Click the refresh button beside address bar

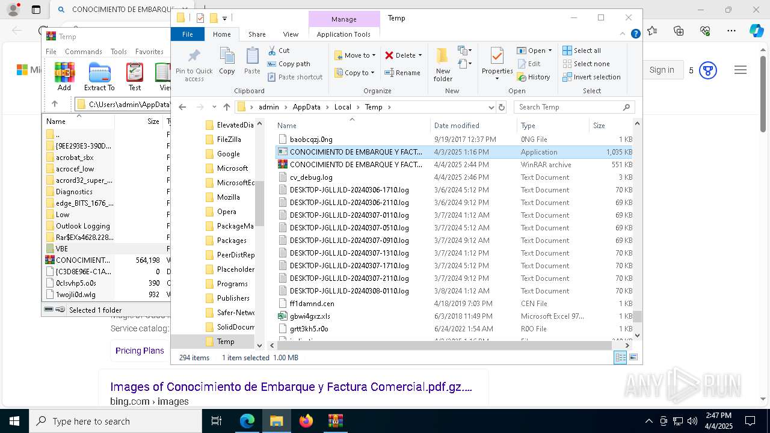point(502,107)
